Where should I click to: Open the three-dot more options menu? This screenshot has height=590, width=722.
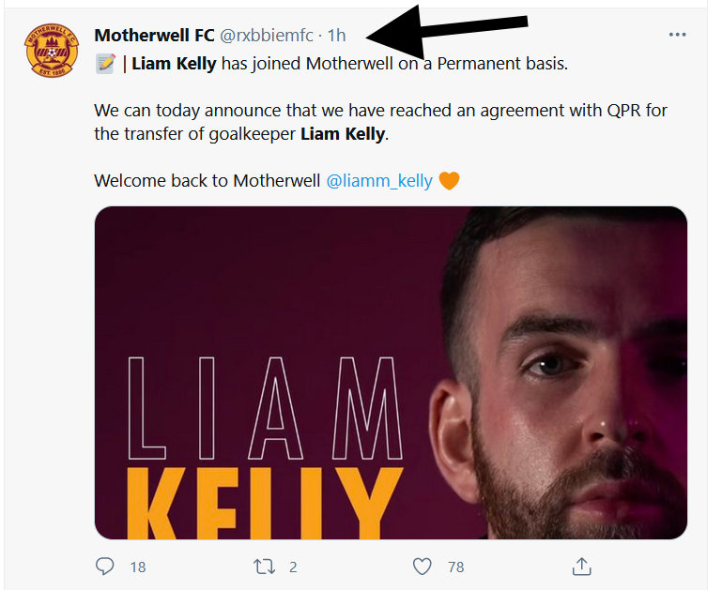pyautogui.click(x=677, y=36)
